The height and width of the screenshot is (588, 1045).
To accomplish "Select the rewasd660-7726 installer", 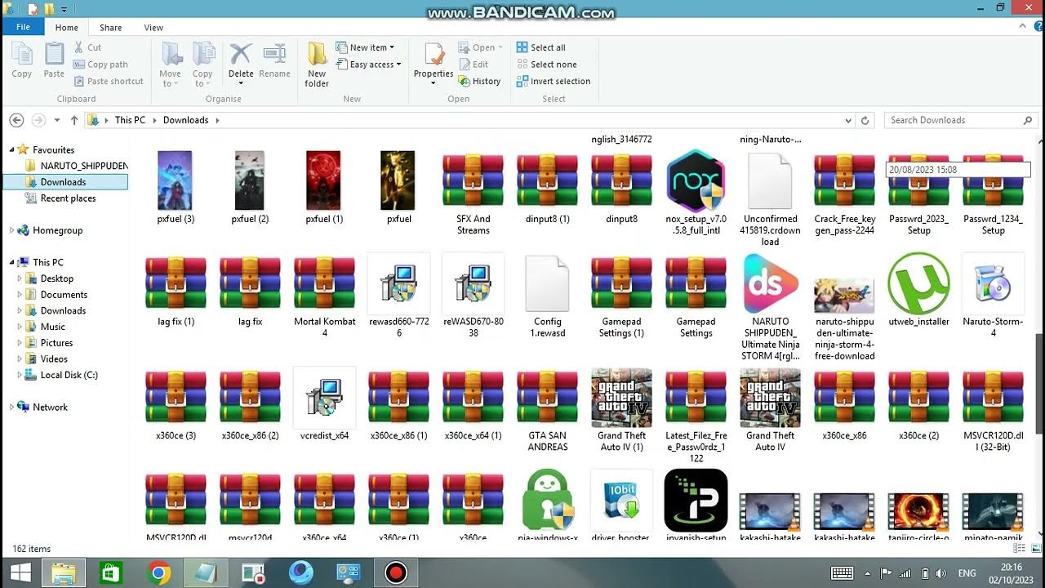I will (398, 295).
